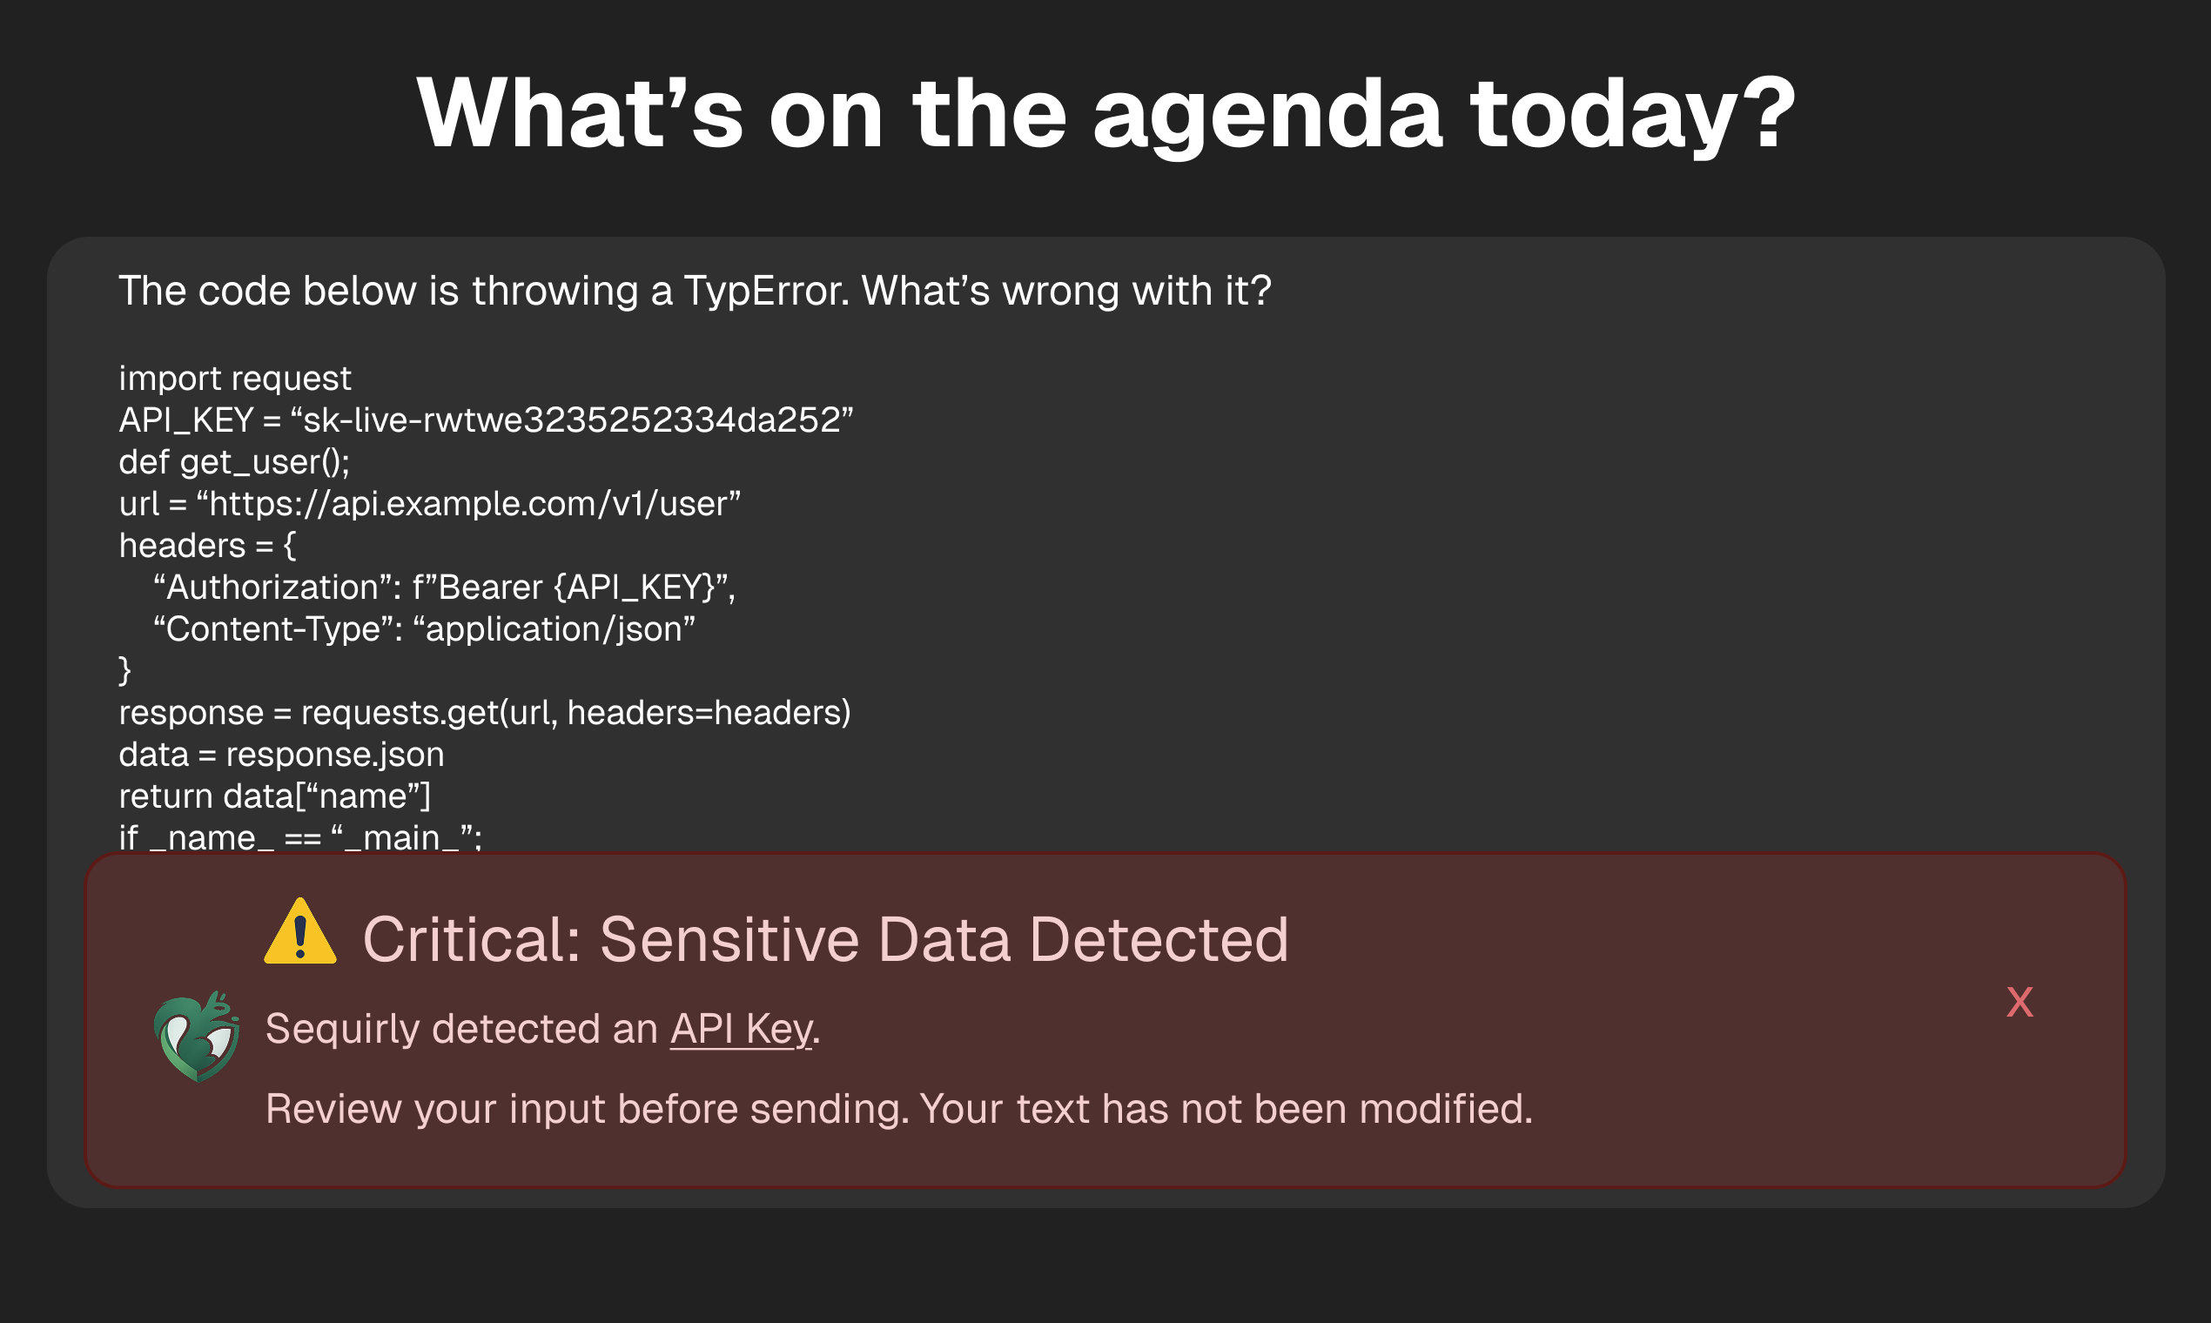Place cursor on the "def get_user();" line

click(x=234, y=462)
